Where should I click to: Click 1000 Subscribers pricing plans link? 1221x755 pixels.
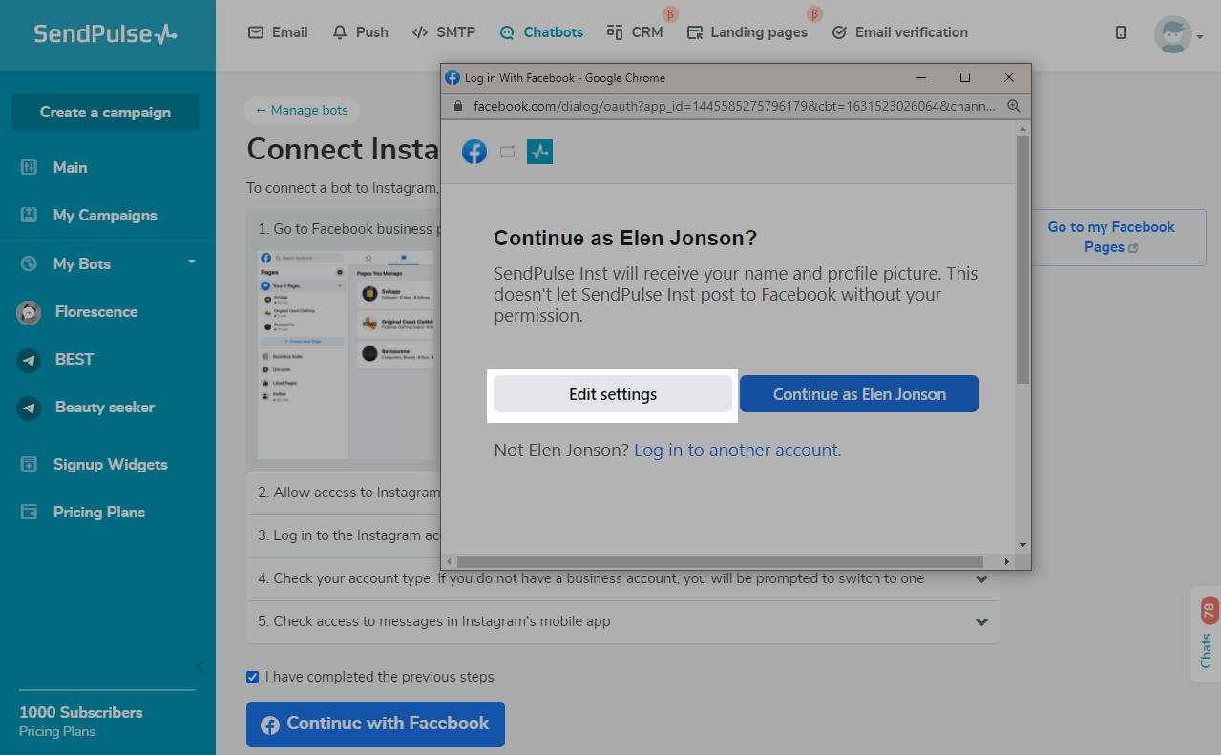(81, 722)
